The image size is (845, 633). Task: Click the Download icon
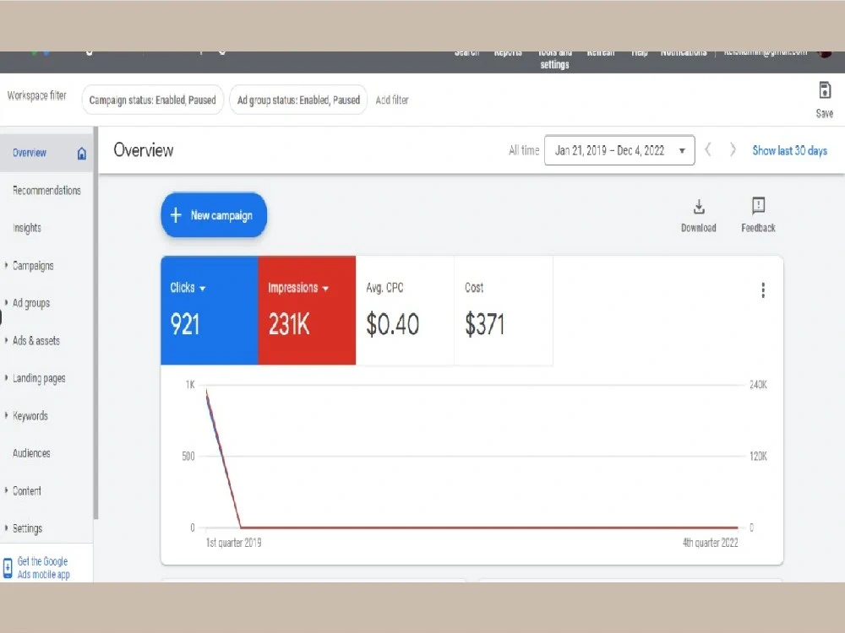coord(699,207)
